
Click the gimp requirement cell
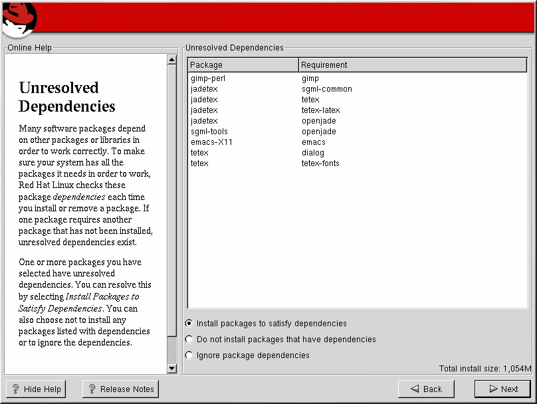coord(310,79)
